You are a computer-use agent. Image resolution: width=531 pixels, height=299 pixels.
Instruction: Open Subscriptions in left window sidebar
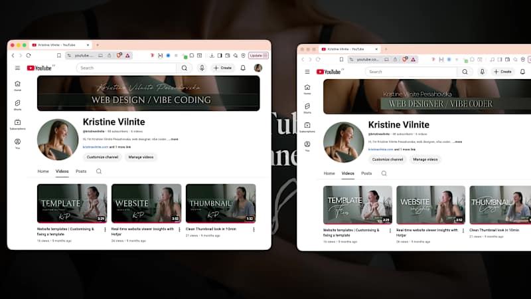coord(18,124)
